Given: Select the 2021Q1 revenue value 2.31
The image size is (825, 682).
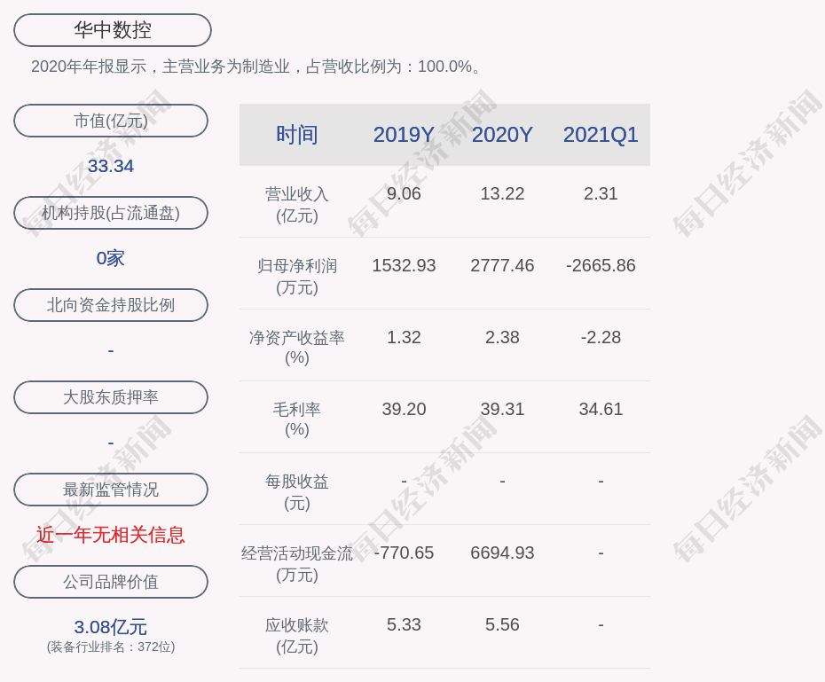Looking at the screenshot, I should (x=601, y=193).
